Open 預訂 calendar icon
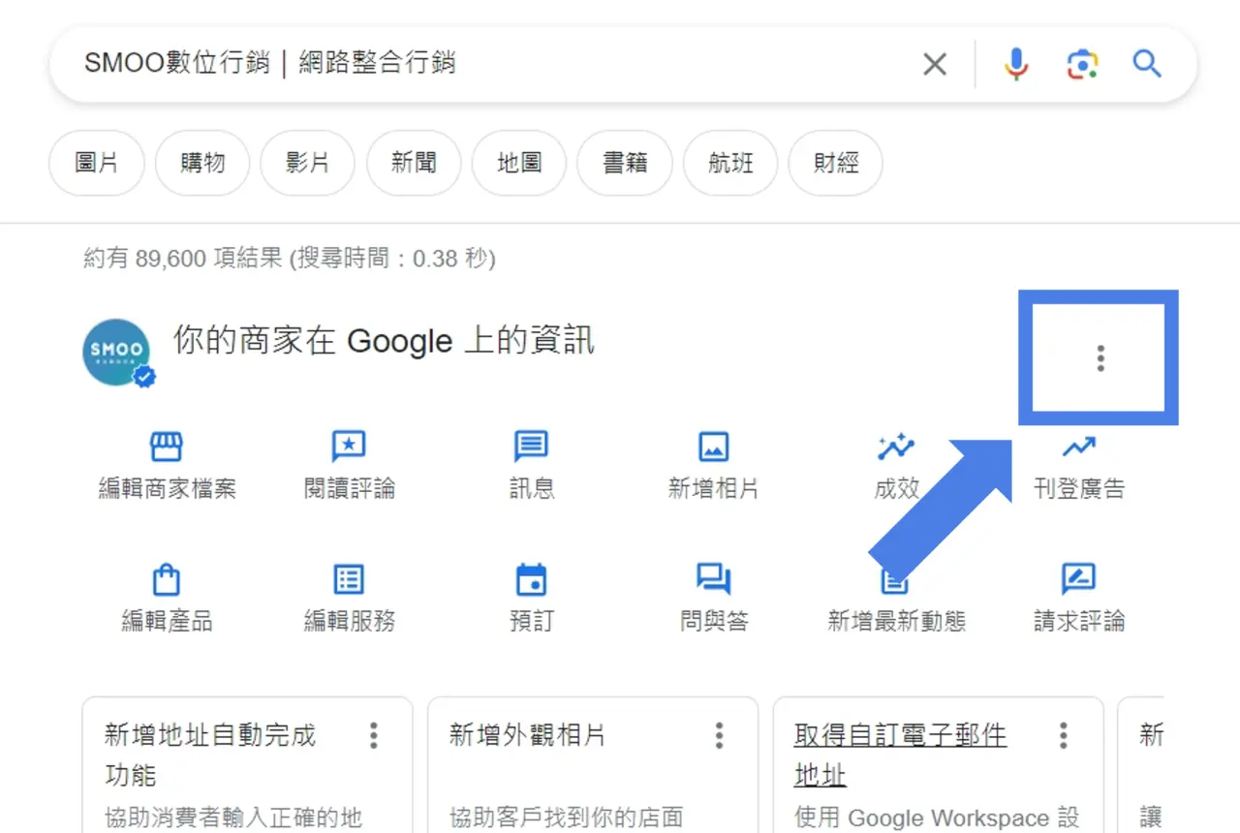1240x833 pixels. (x=531, y=579)
